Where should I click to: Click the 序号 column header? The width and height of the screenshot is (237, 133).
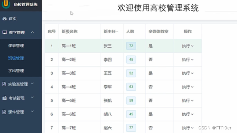tap(52, 32)
